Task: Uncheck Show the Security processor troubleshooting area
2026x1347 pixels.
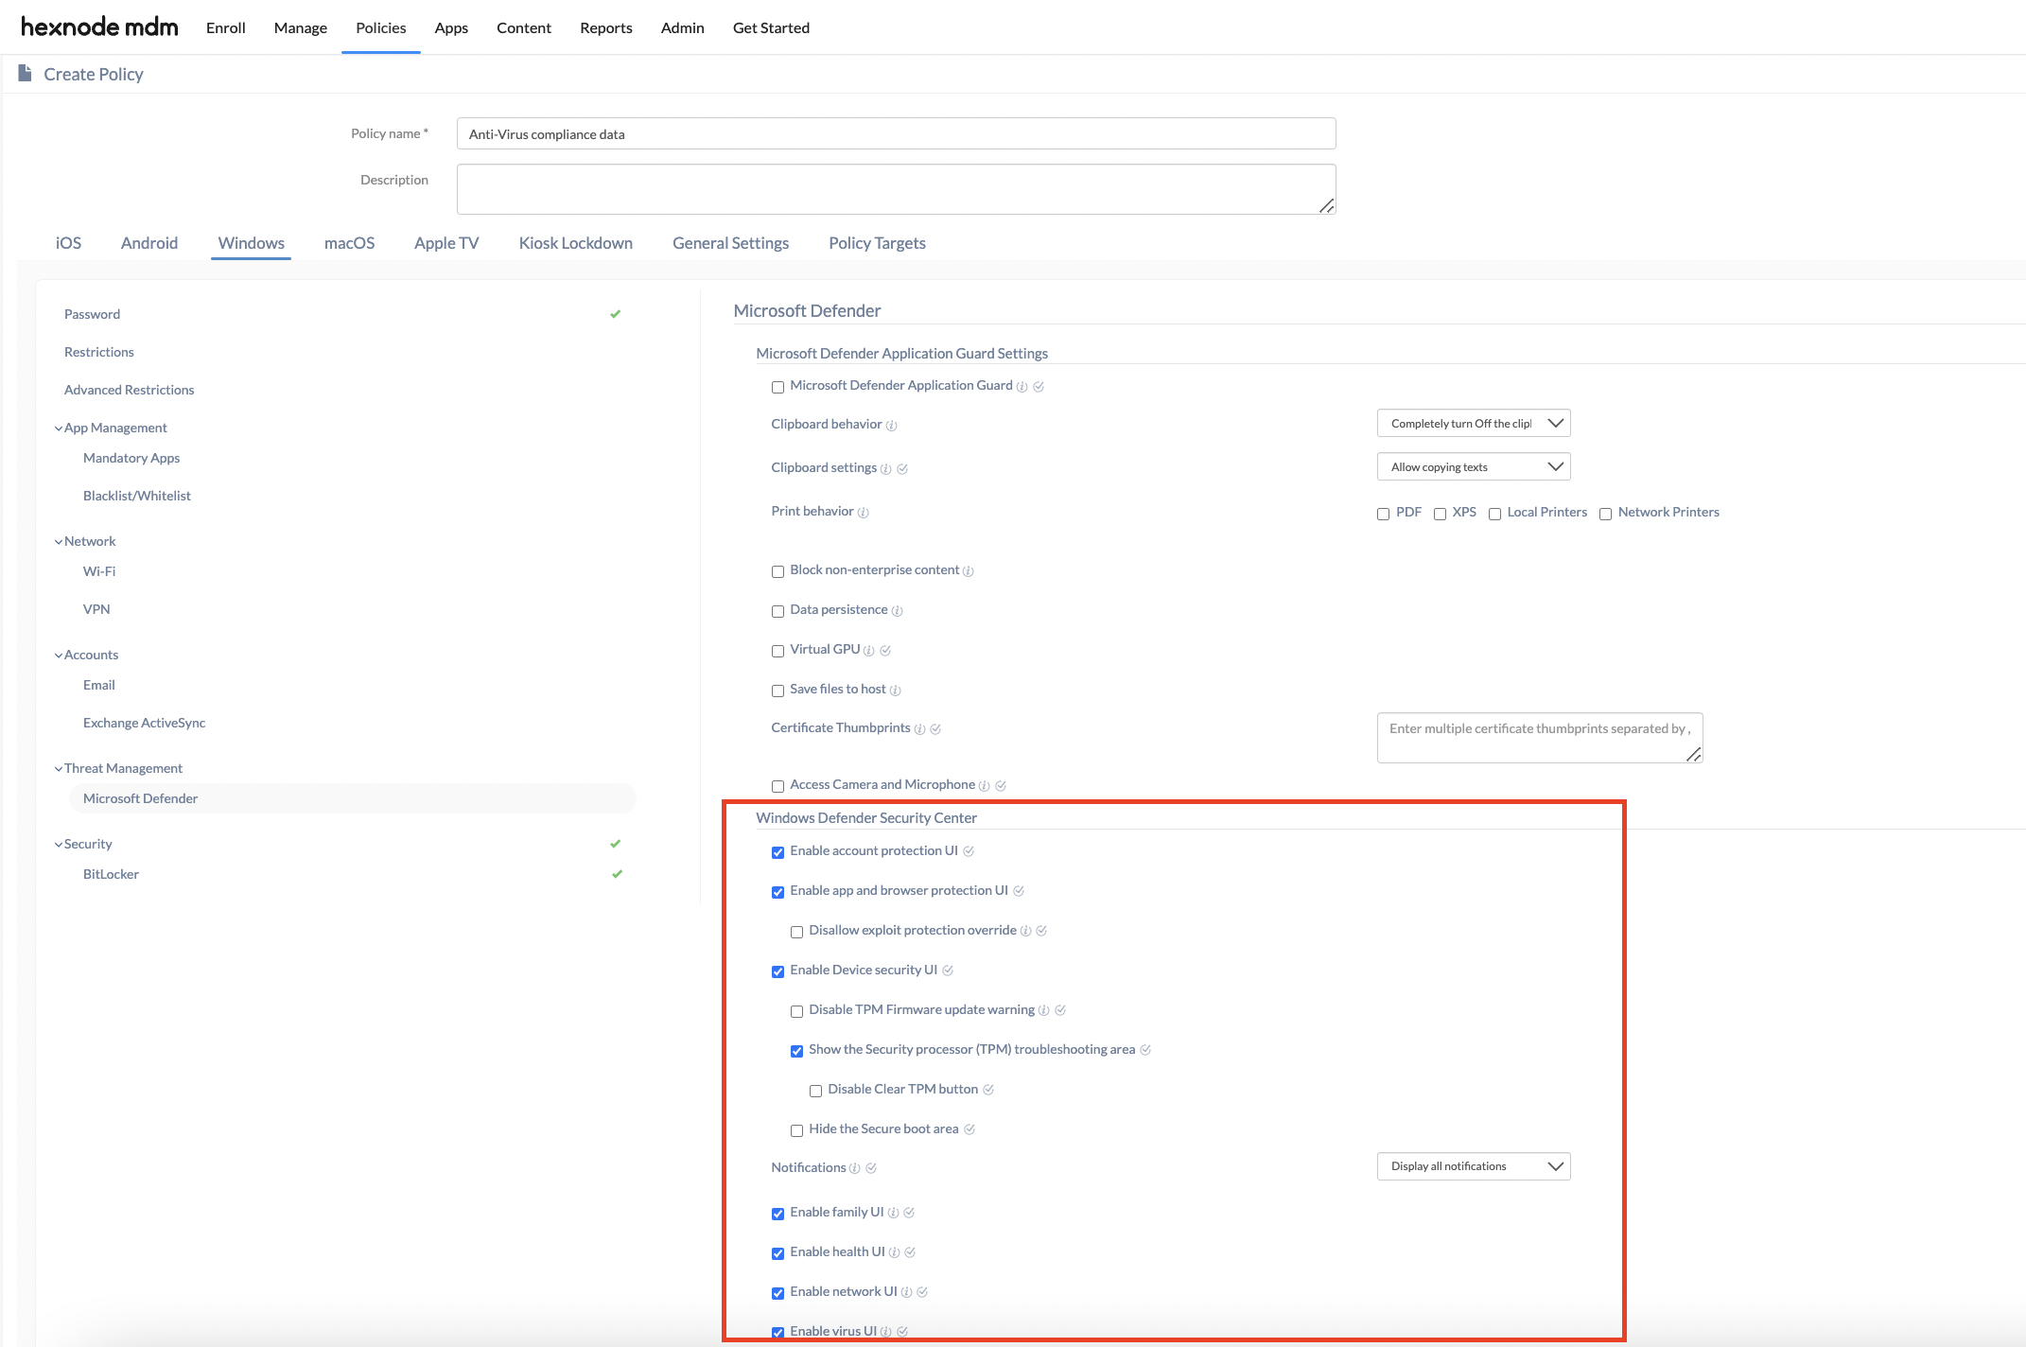Action: (x=796, y=1051)
